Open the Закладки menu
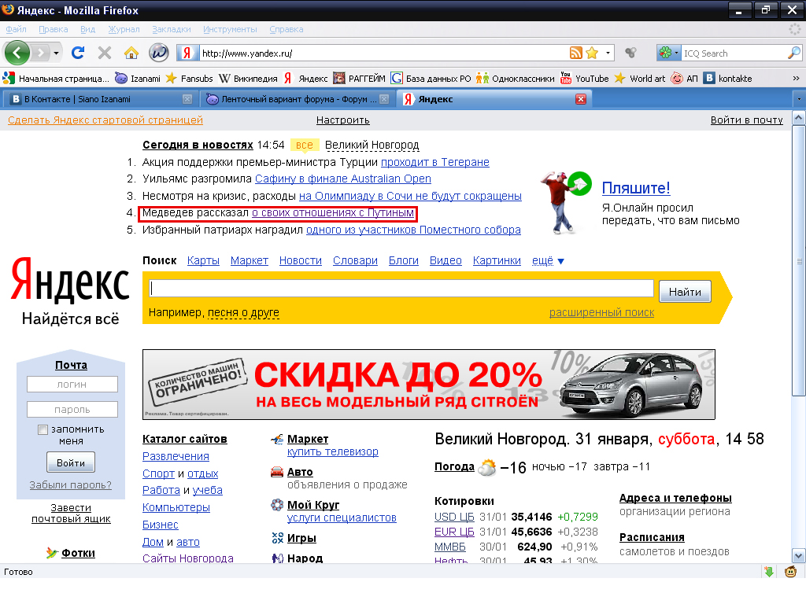 click(171, 29)
